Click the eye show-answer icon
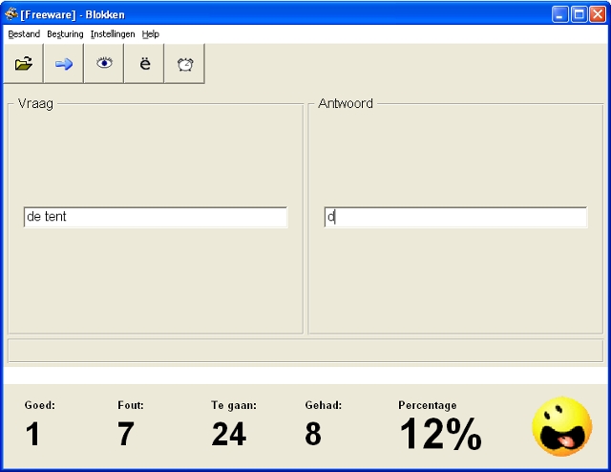Image resolution: width=611 pixels, height=472 pixels. click(x=104, y=64)
